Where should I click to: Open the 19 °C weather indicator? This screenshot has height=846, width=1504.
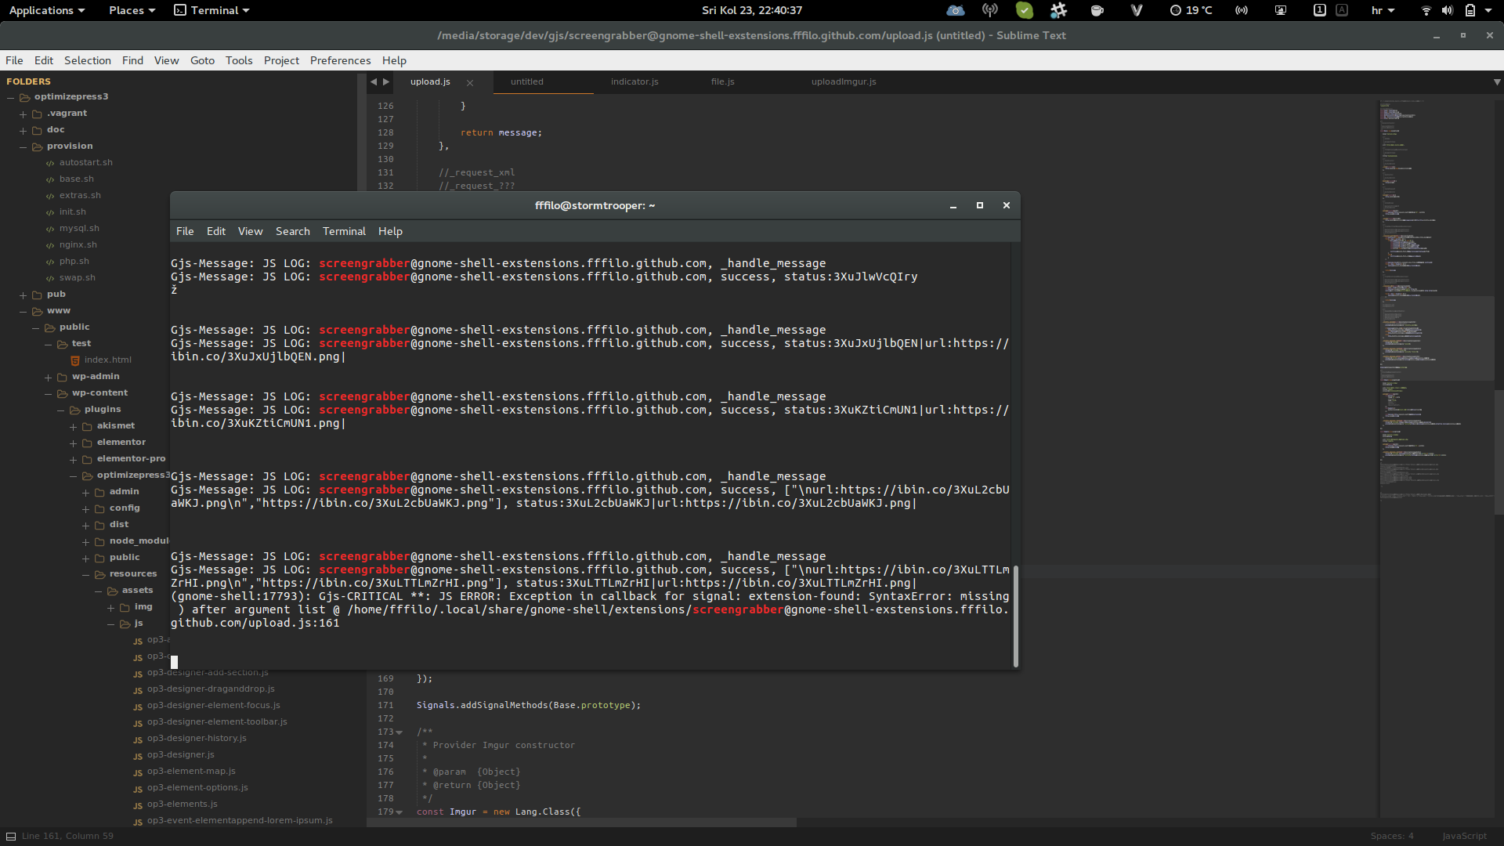pos(1191,10)
